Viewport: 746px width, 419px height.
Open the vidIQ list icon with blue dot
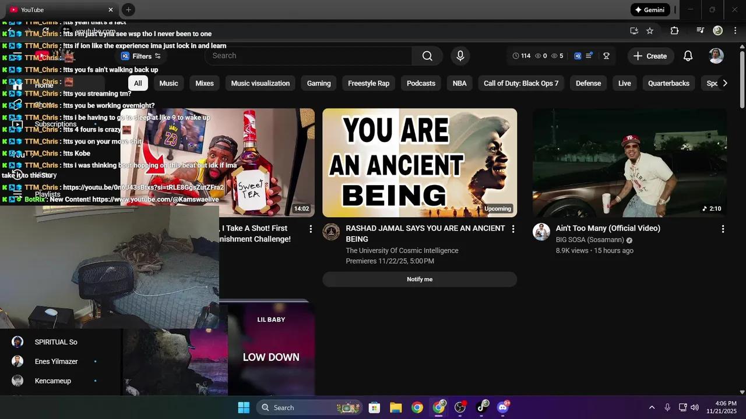point(589,56)
